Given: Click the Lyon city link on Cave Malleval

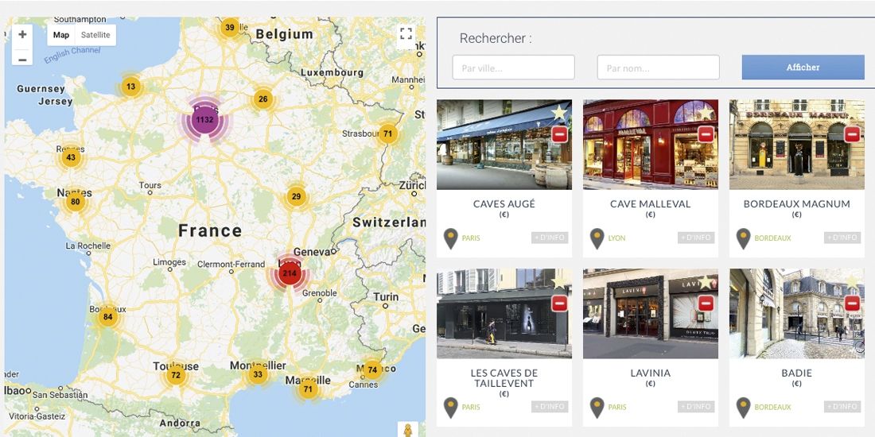Looking at the screenshot, I should (x=616, y=238).
